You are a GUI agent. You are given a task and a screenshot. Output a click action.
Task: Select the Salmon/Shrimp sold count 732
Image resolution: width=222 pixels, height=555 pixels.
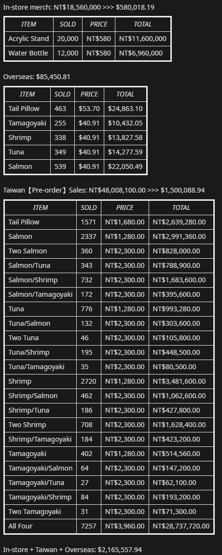[89, 280]
